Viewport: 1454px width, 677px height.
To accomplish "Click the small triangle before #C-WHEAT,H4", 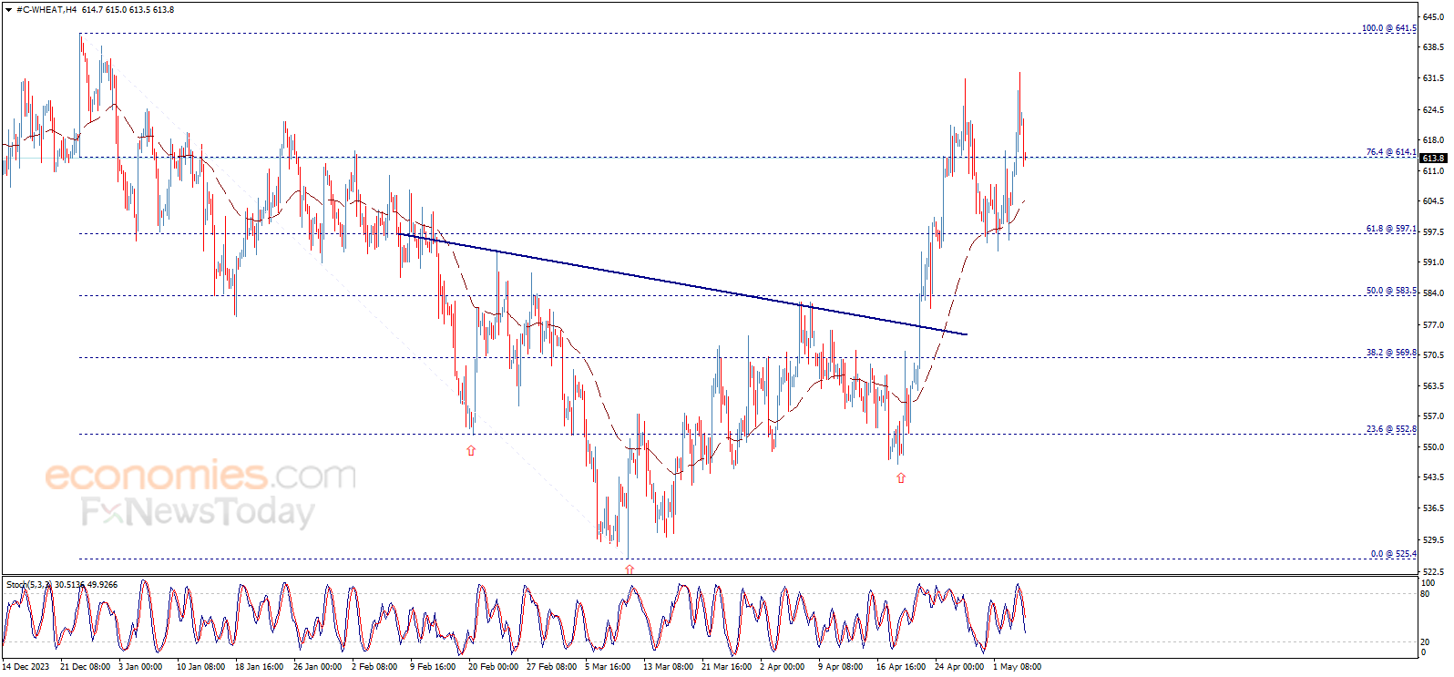I will tap(9, 9).
